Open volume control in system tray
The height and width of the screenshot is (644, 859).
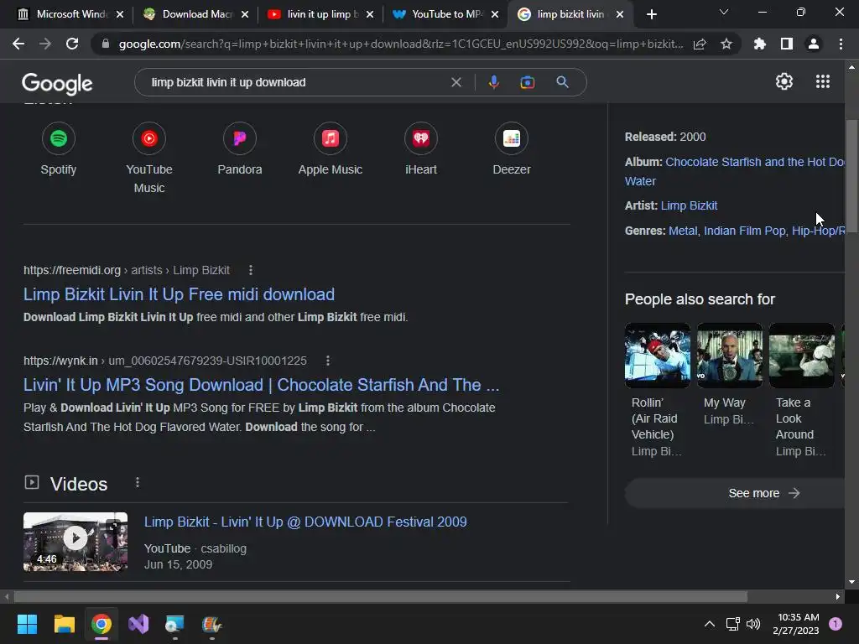point(753,624)
